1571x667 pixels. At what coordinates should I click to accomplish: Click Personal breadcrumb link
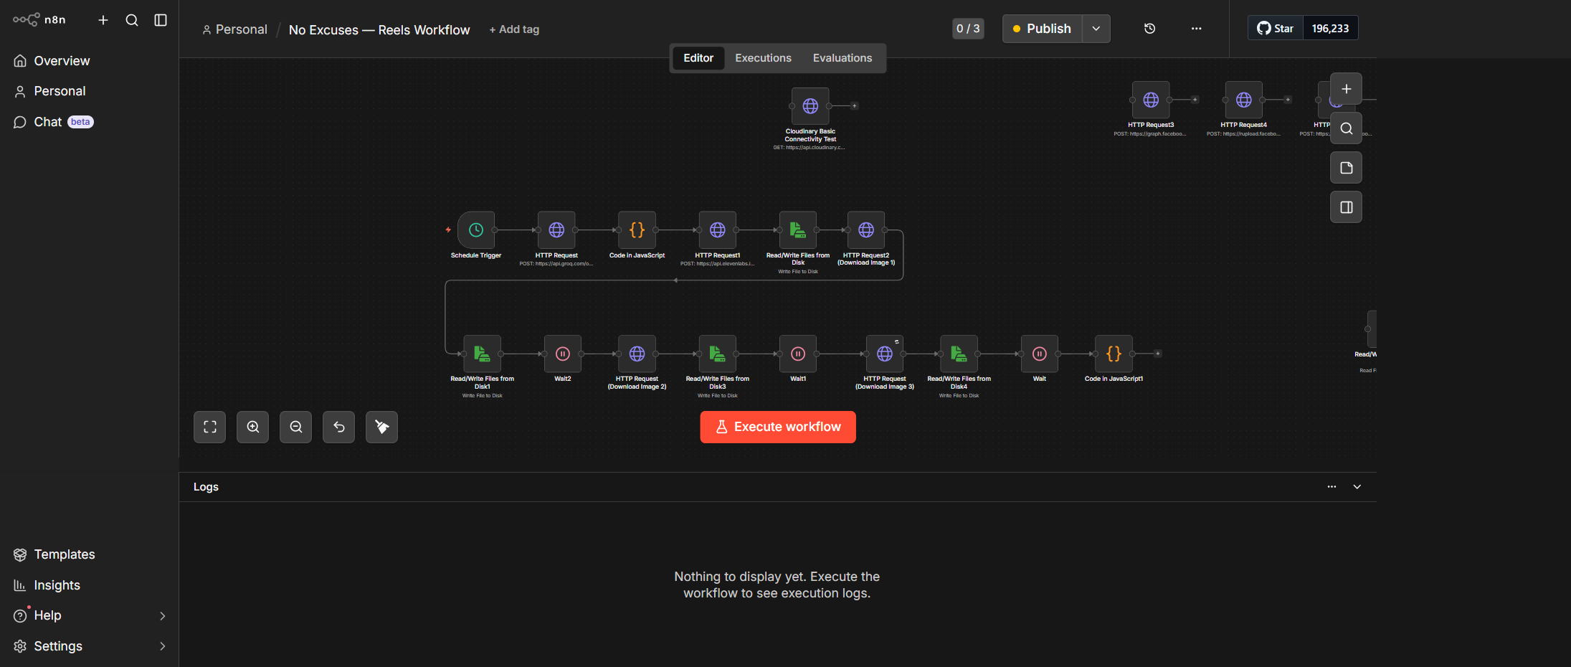[x=234, y=29]
